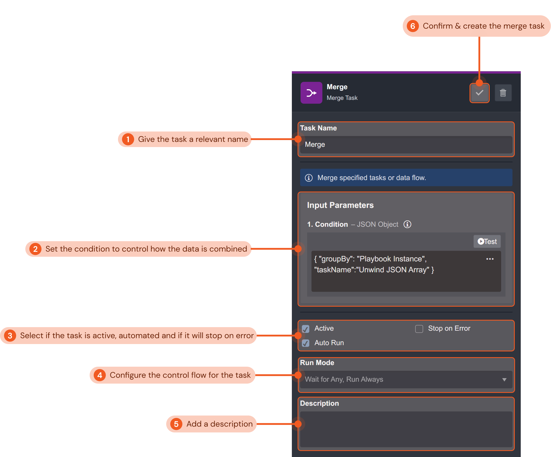Click the Task Name input field

[406, 145]
